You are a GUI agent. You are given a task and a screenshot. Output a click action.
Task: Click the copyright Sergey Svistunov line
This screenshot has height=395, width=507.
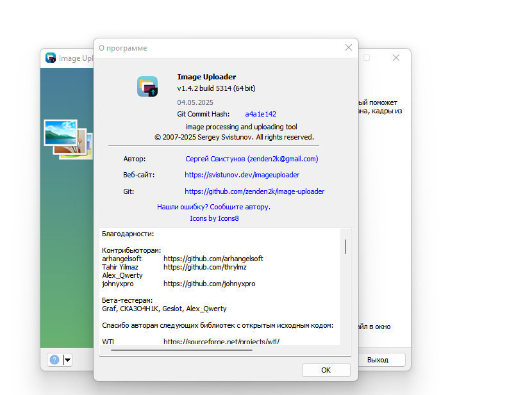point(234,137)
